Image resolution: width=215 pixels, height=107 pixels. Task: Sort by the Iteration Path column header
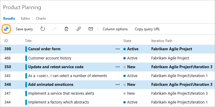[162, 41]
